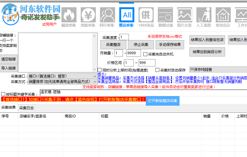Click the partially visible 结果加入到 button
Viewport: 247px width, 157px height.
(x=238, y=40)
